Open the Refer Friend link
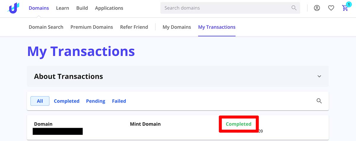Screen dimensions: 356x141 click(x=134, y=27)
